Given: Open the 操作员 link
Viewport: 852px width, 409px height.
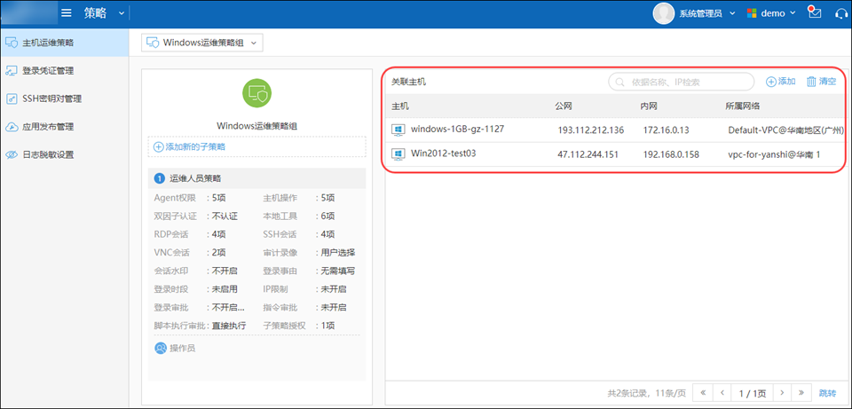Looking at the screenshot, I should pos(183,348).
